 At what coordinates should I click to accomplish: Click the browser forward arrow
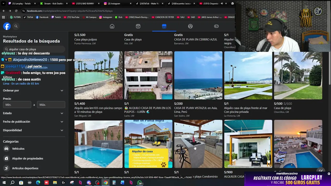pyautogui.click(x=10, y=11)
